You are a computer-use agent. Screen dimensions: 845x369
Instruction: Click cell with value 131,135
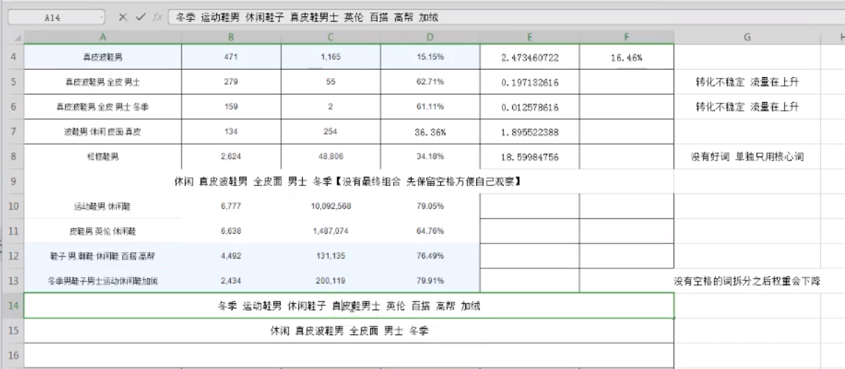click(331, 256)
